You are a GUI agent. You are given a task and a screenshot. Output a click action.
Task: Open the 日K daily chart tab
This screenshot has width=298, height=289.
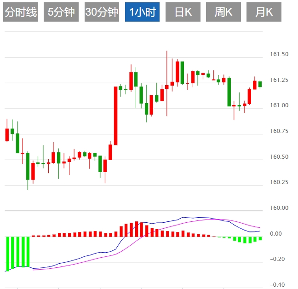coord(183,12)
